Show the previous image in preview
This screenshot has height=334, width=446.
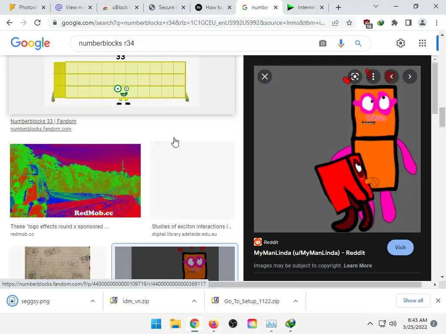392,77
